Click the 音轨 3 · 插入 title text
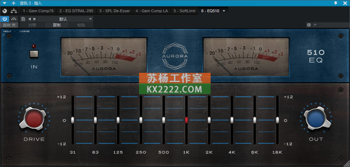This screenshot has height=167, width=350. (31, 3)
